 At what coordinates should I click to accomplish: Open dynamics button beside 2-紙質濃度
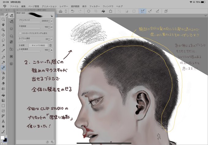click(x=52, y=50)
